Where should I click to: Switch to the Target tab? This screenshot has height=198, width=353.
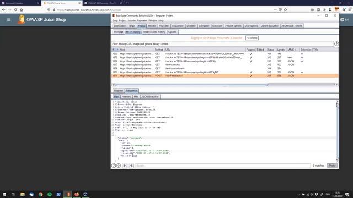(132, 26)
